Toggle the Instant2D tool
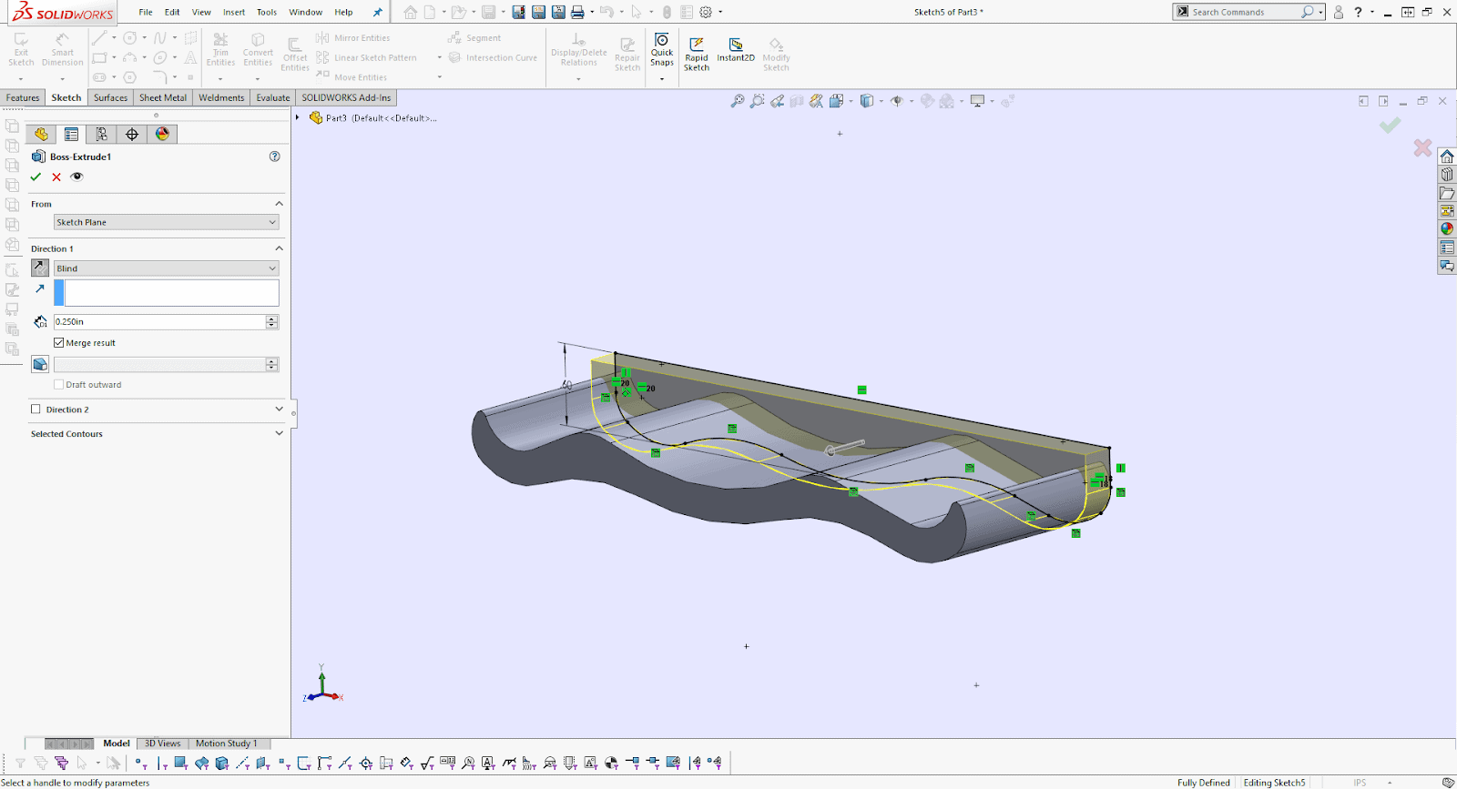The width and height of the screenshot is (1457, 789). (x=736, y=50)
